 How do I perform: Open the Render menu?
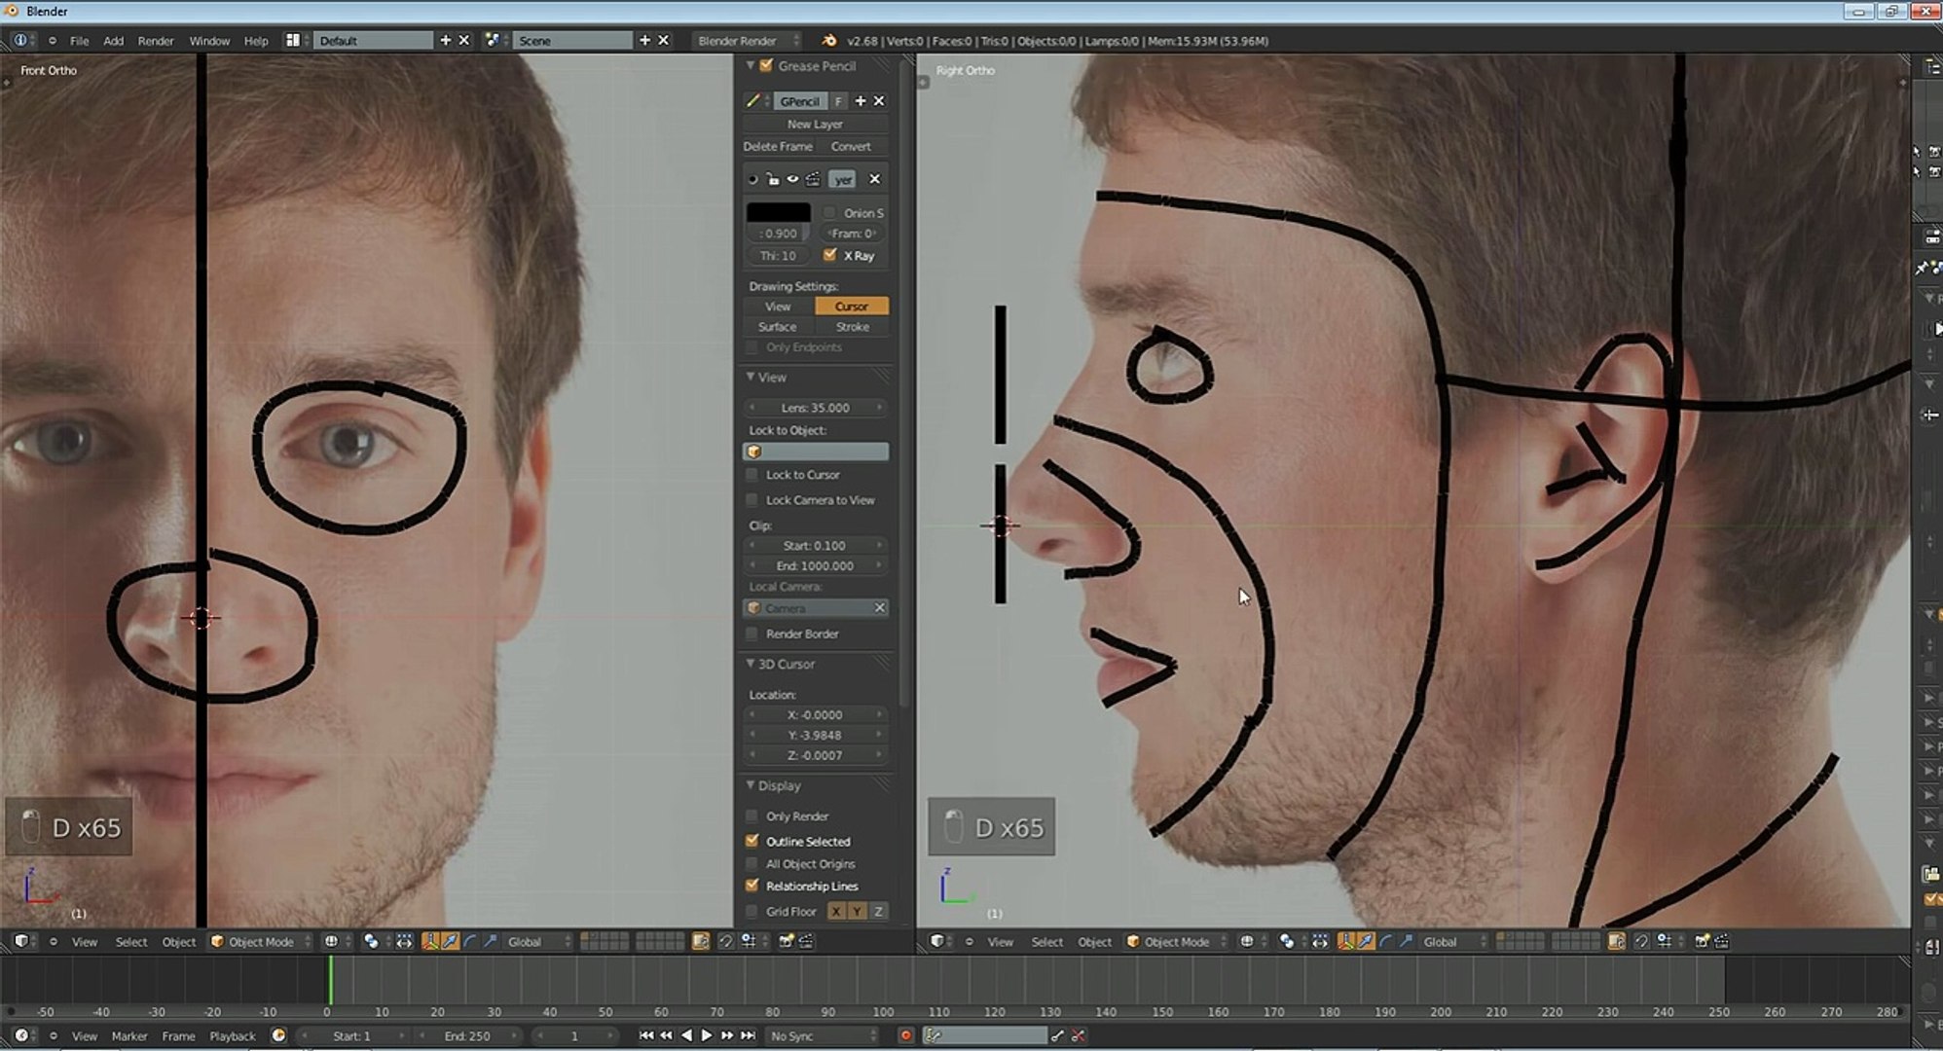point(156,41)
